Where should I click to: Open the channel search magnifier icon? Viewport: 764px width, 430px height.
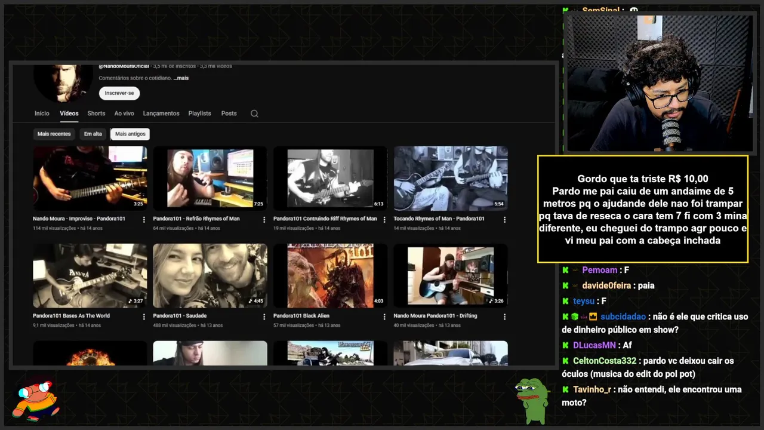point(254,113)
